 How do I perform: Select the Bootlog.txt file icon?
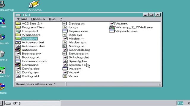(x=18, y=57)
